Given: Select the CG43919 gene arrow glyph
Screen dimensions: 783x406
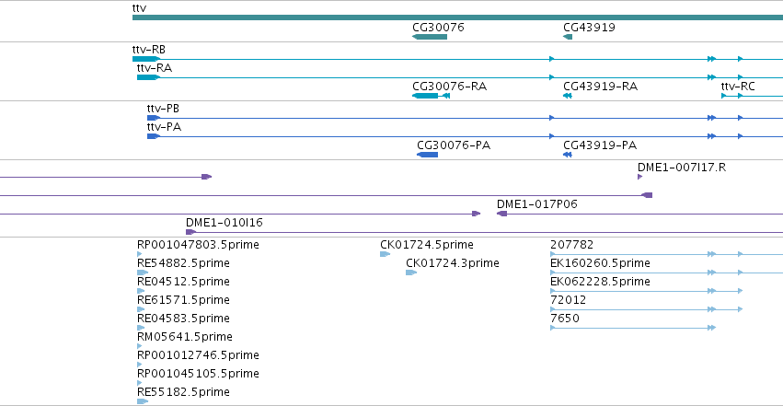Looking at the screenshot, I should tap(568, 37).
